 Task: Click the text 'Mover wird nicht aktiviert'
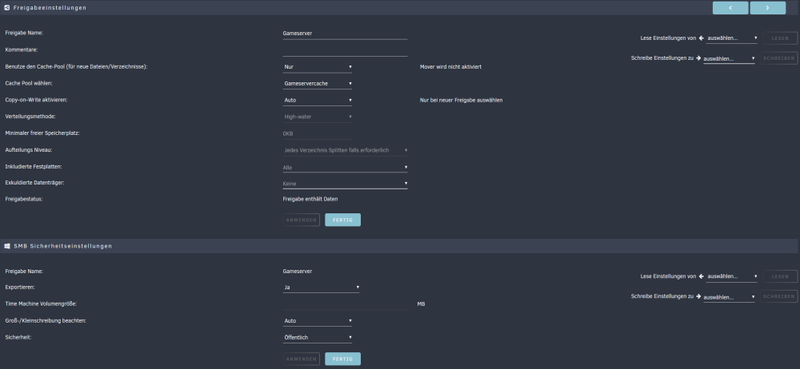click(x=450, y=67)
